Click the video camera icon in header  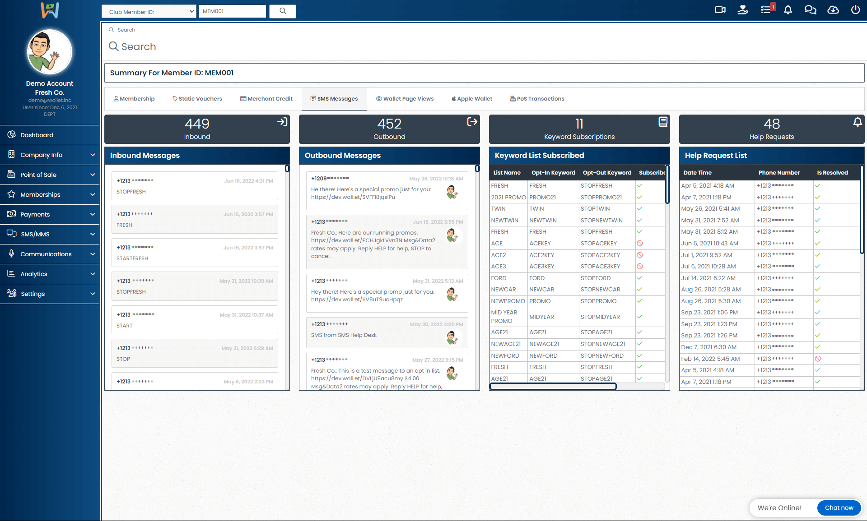pos(720,10)
